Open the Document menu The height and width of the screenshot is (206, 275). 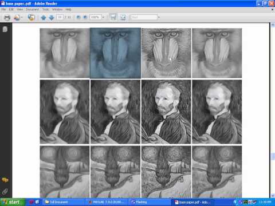click(x=32, y=9)
